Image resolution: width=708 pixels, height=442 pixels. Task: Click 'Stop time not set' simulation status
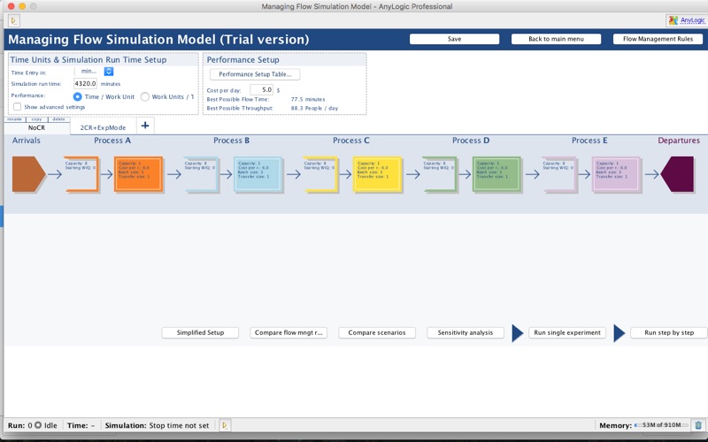pos(180,425)
